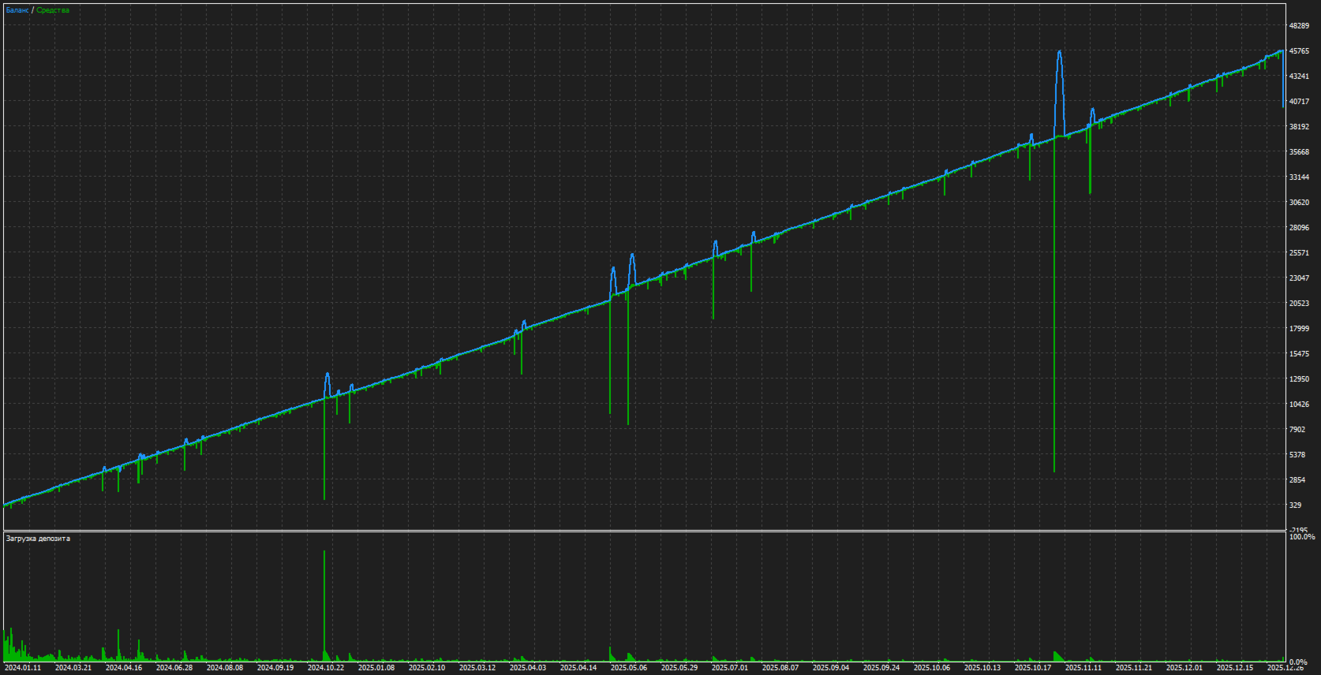
Task: Select the 10426 scale value
Action: click(x=1299, y=405)
